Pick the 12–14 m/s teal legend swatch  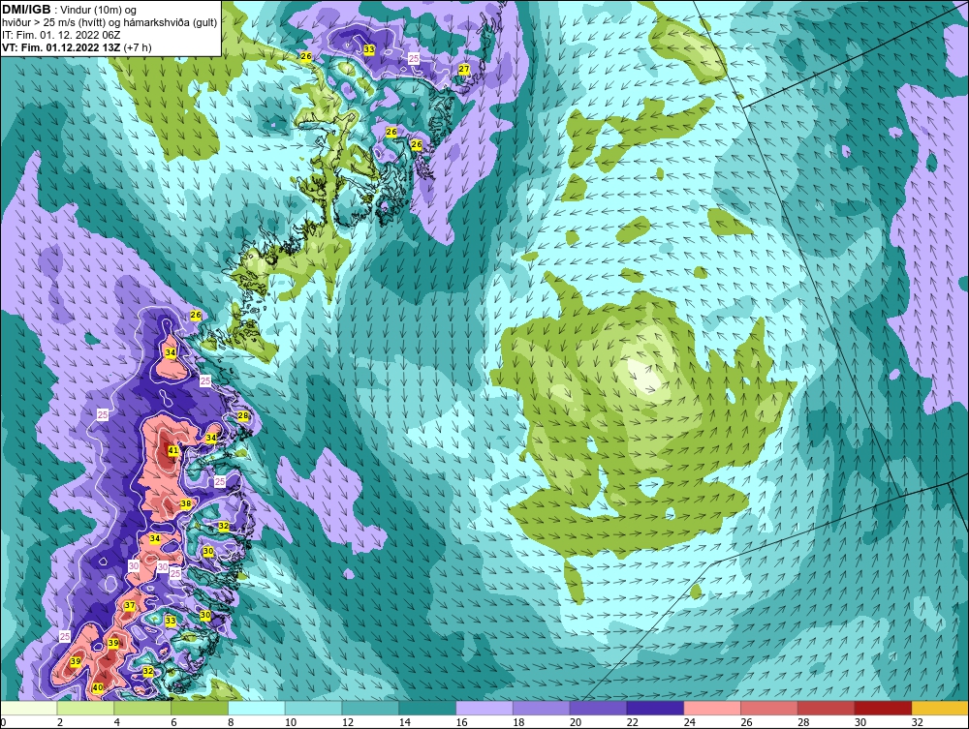pyautogui.click(x=370, y=708)
